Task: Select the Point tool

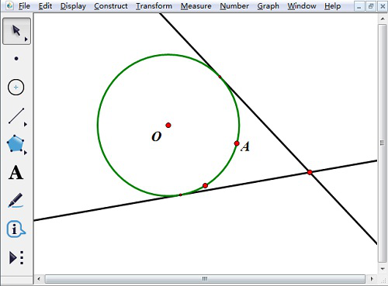Action: click(16, 59)
